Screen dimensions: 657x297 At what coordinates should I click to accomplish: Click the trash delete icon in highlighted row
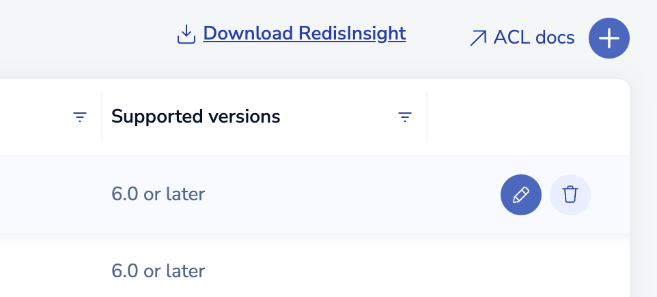(x=570, y=195)
